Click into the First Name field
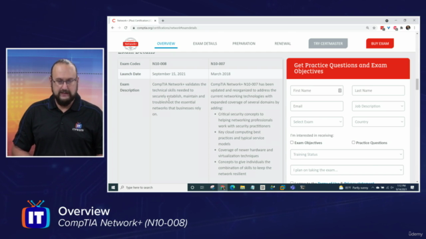426x239 pixels. click(x=317, y=90)
